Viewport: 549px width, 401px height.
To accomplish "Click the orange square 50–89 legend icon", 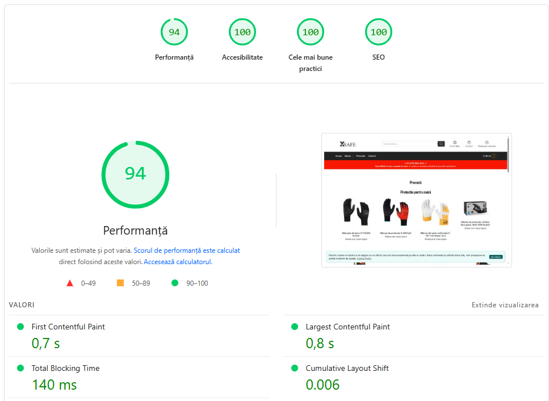I will point(120,283).
